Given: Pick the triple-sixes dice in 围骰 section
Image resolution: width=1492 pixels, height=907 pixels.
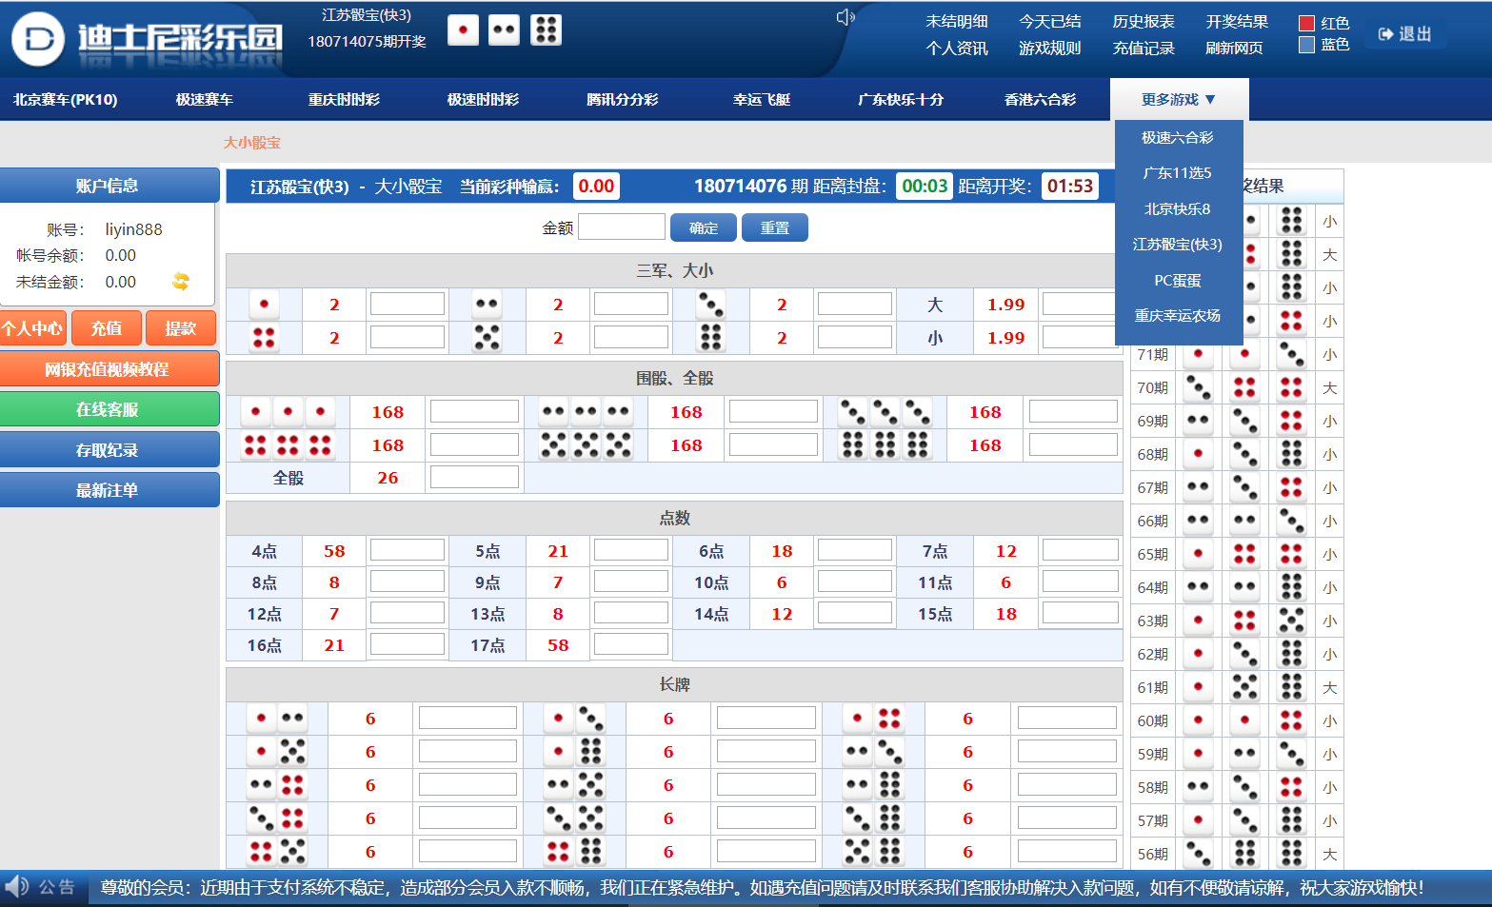Looking at the screenshot, I should 885,445.
